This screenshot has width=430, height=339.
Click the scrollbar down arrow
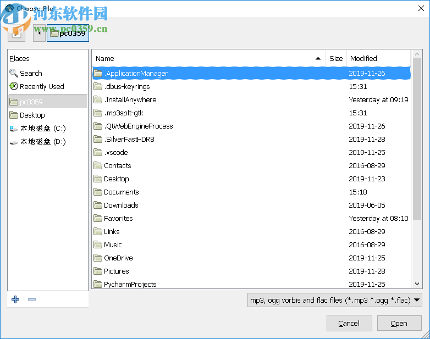[417, 284]
